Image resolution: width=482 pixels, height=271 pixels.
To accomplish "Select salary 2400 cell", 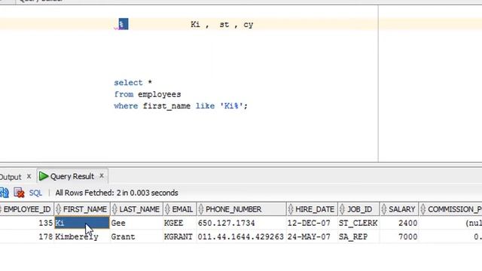I will tap(399, 223).
